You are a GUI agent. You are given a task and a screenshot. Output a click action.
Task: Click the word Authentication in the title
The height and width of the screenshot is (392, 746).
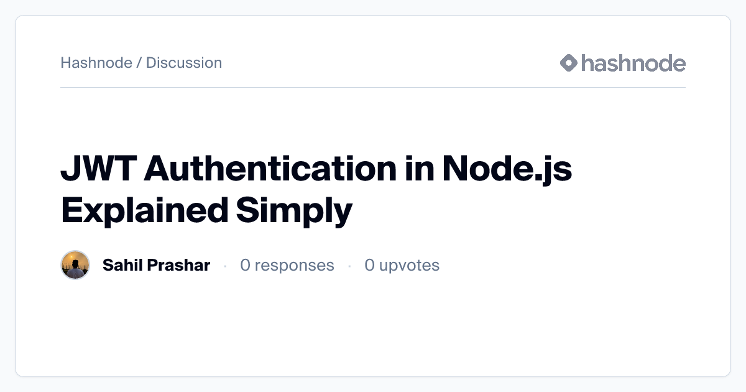270,169
